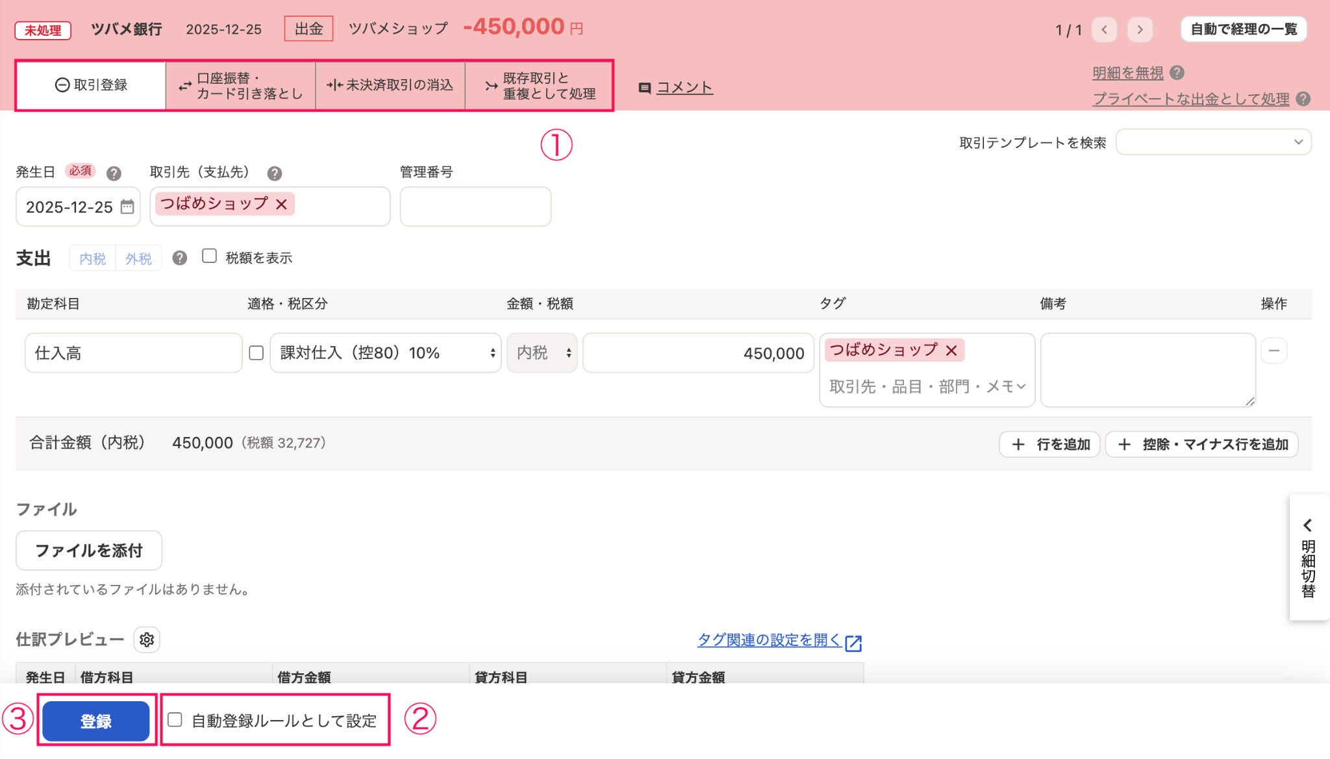The height and width of the screenshot is (759, 1330).
Task: Click ファイルを添付 button
Action: (89, 551)
